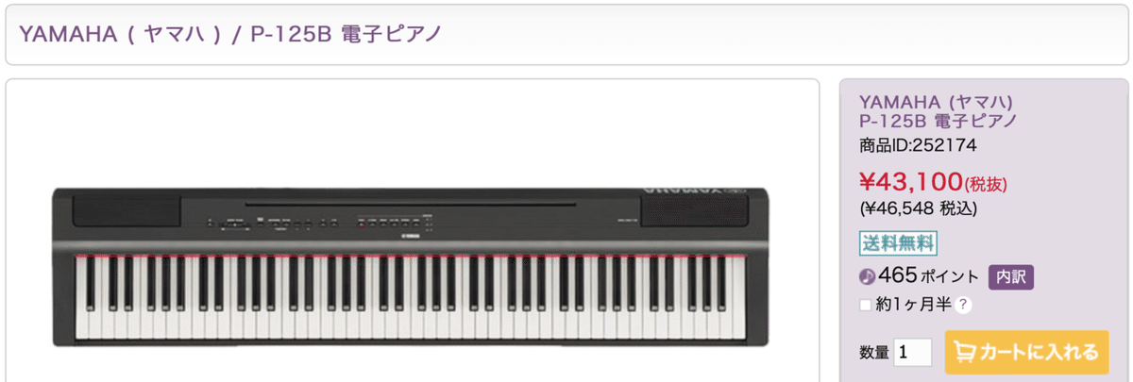Click the question mark help icon
The image size is (1133, 382).
[x=963, y=306]
